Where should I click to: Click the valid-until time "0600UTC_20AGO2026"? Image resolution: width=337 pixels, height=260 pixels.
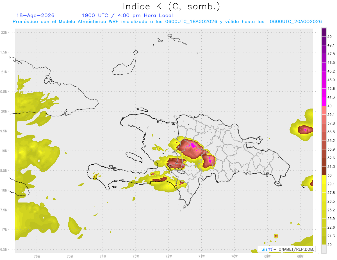(x=296, y=22)
